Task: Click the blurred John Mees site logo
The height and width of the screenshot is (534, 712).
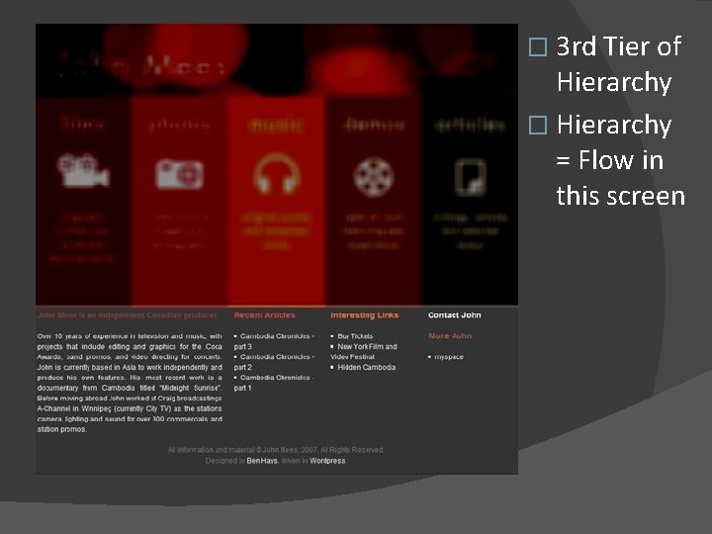Action: (x=141, y=66)
